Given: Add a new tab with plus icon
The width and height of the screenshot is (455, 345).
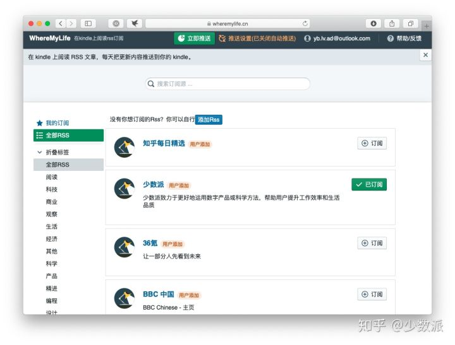Looking at the screenshot, I should (x=427, y=26).
